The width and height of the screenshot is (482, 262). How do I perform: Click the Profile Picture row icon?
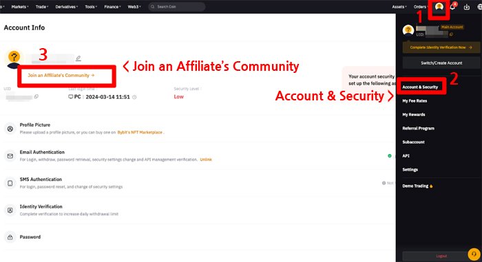coord(10,129)
